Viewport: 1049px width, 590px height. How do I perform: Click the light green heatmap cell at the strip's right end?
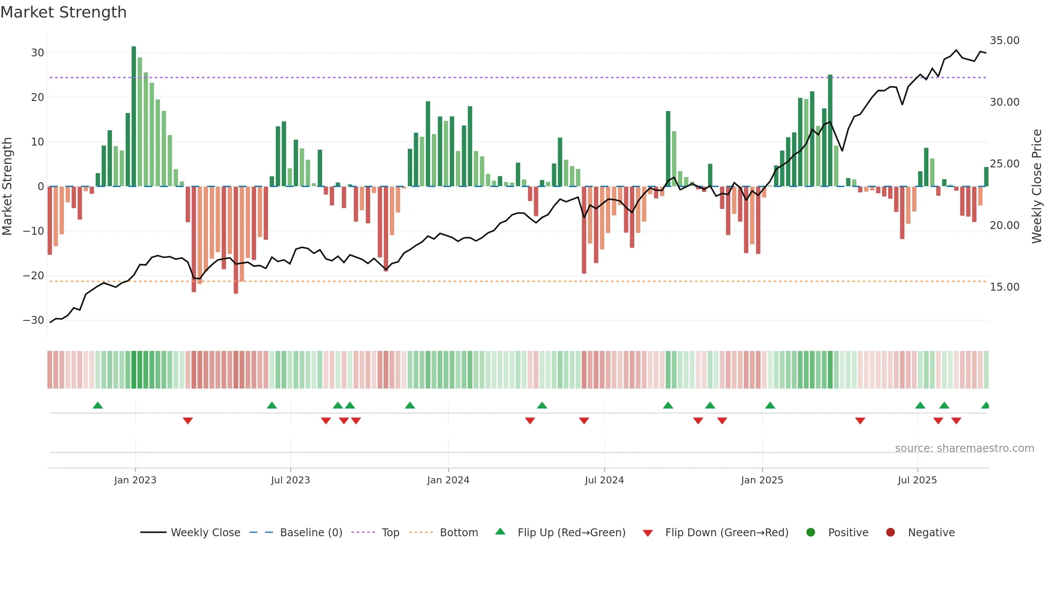pos(986,370)
